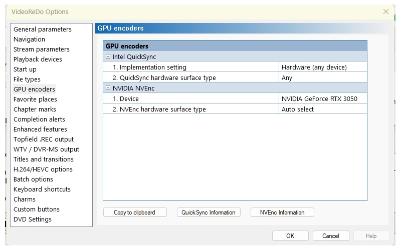Select row 1. Device
401x250 pixels.
191,98
